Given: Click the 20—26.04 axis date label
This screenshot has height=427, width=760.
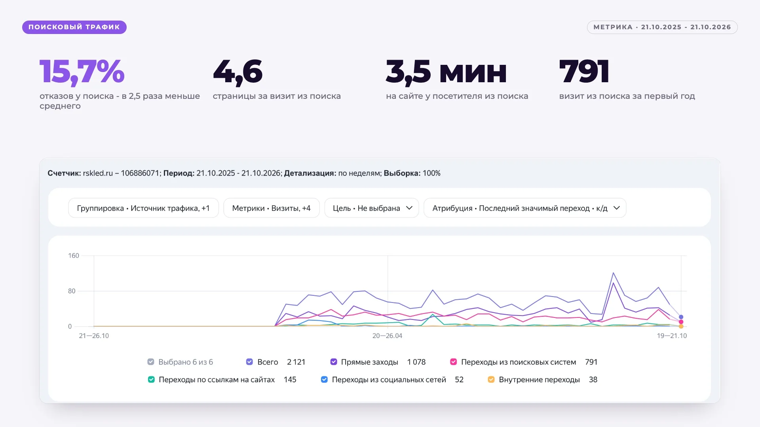Looking at the screenshot, I should click(x=387, y=336).
